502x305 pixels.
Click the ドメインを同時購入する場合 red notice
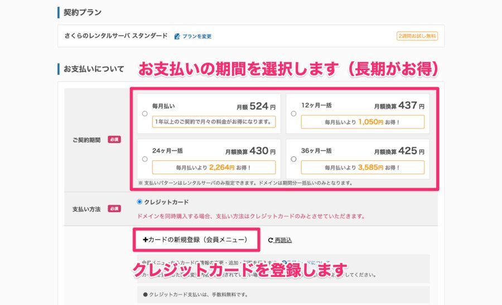point(252,216)
